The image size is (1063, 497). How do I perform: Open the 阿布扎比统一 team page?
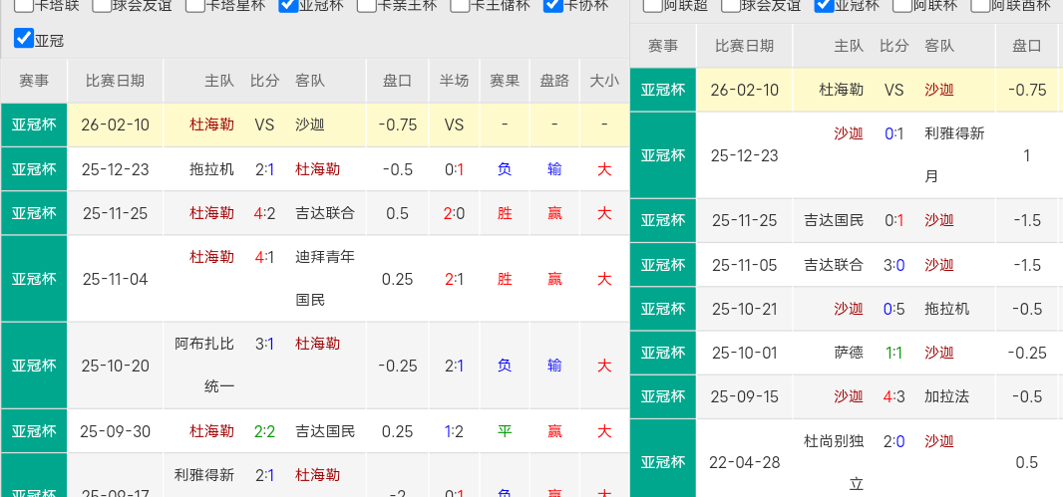click(x=203, y=365)
